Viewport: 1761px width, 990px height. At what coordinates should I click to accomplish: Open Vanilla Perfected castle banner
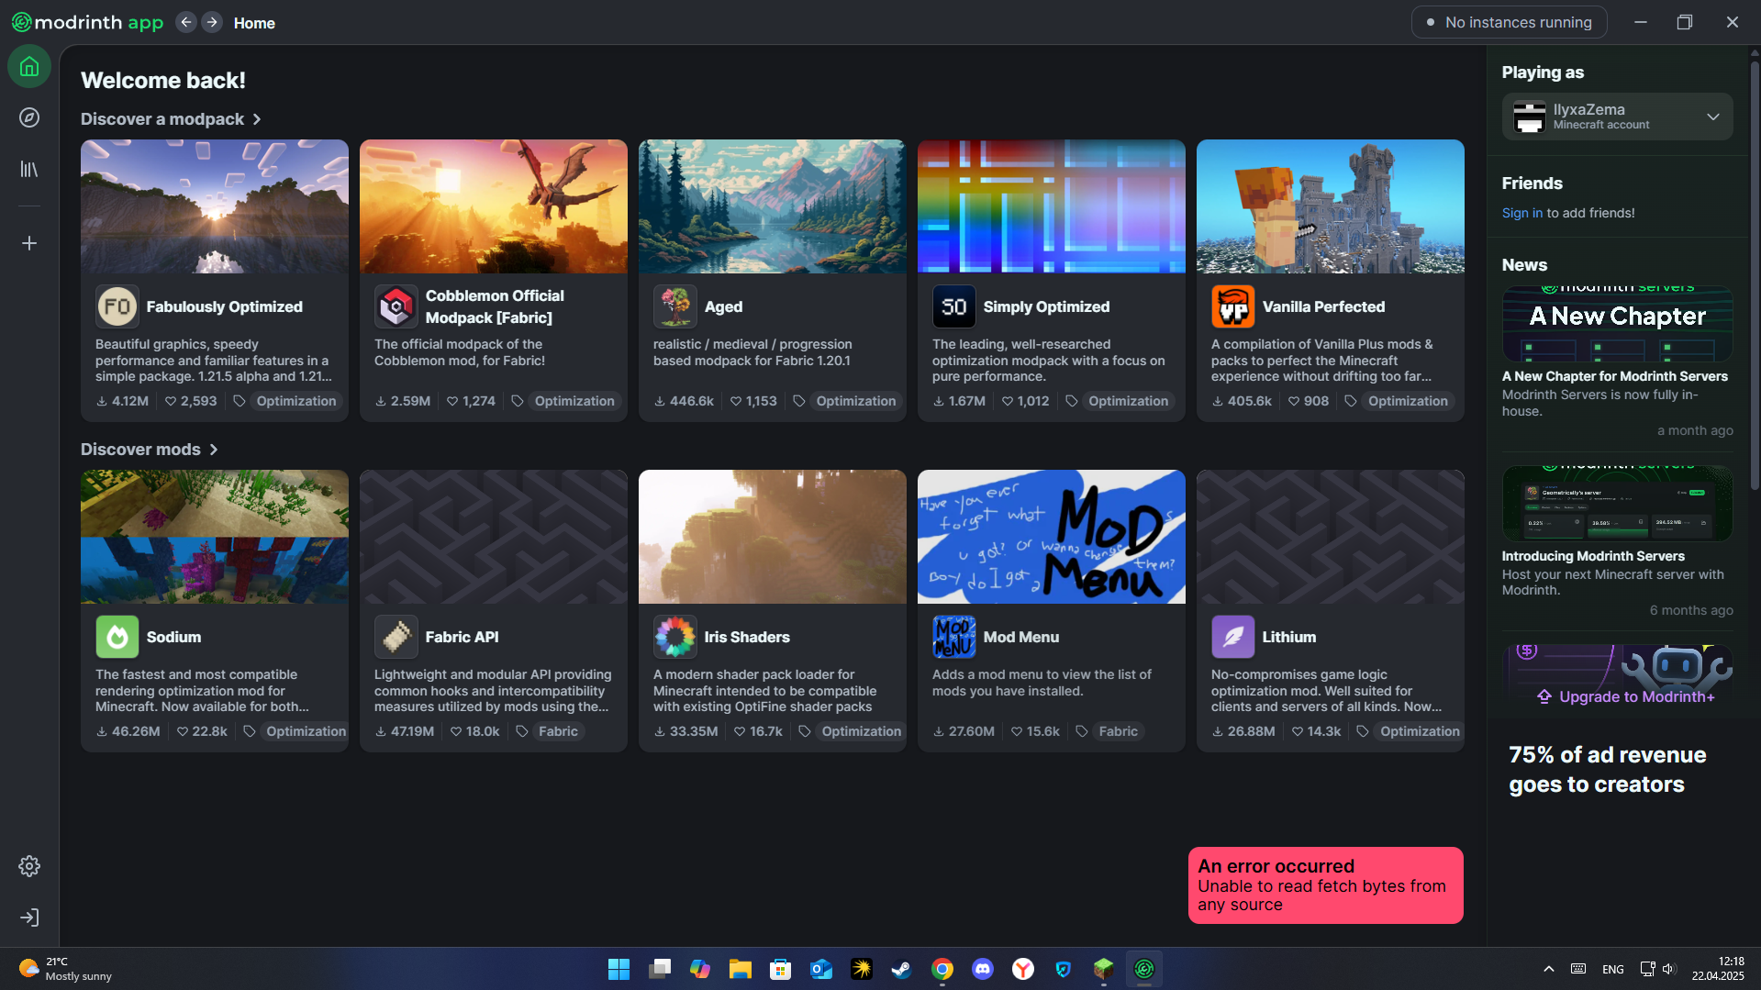pyautogui.click(x=1331, y=206)
